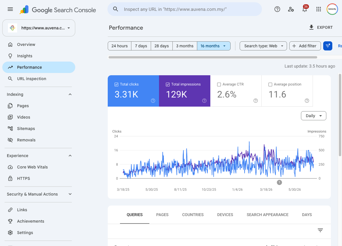This screenshot has height=246, width=342.
Task: Click the Videos play icon
Action: pyautogui.click(x=10, y=117)
